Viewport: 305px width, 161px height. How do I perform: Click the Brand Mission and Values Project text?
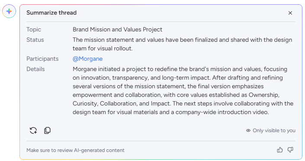[117, 29]
